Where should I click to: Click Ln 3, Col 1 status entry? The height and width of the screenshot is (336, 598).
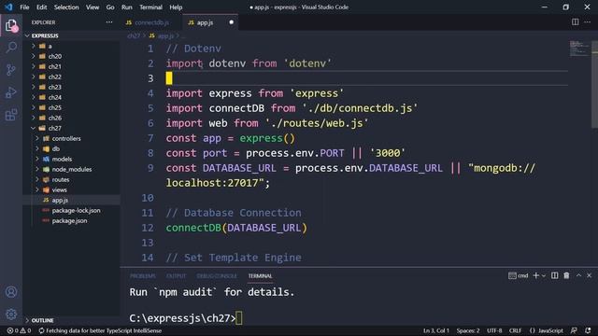(436, 330)
